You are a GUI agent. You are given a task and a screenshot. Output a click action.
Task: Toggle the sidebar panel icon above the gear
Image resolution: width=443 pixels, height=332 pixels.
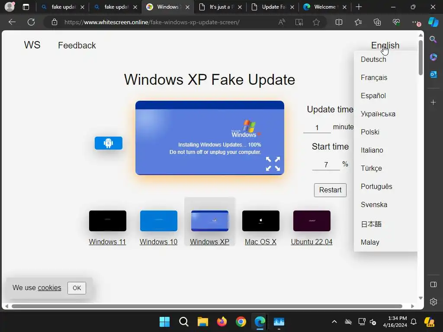(433, 284)
